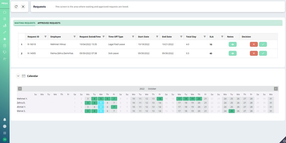This screenshot has height=143, width=286.
Task: Open the chart report icon in sidebar
Action: 5,26
